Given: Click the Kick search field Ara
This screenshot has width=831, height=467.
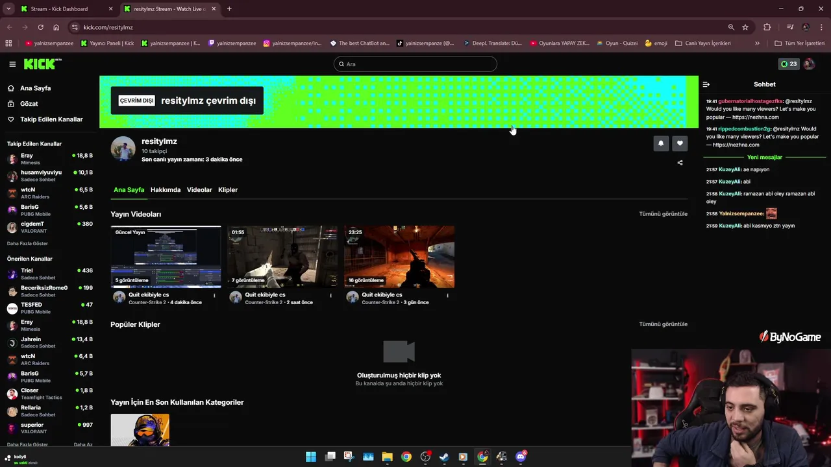Looking at the screenshot, I should (415, 64).
